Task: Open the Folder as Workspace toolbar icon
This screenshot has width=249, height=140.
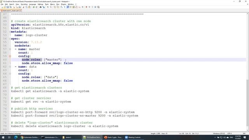Action: [79, 7]
